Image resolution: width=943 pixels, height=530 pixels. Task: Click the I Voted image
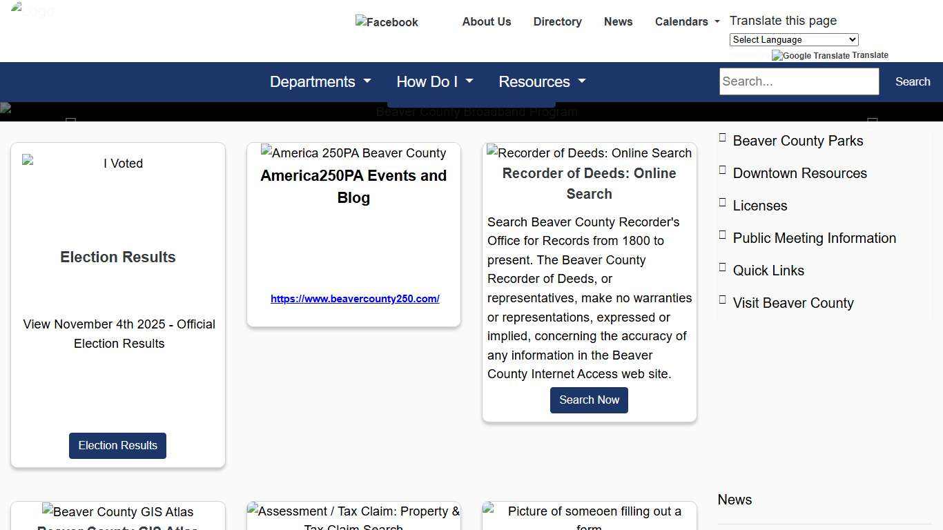click(x=117, y=164)
